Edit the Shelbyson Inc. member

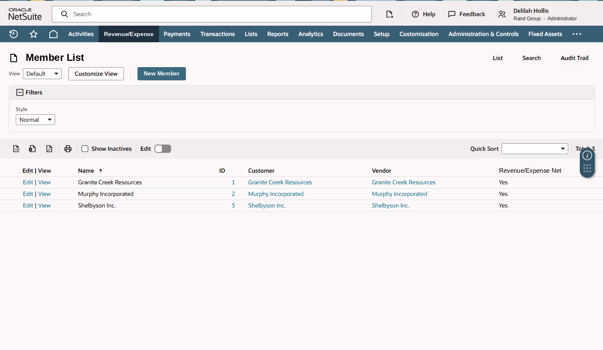tap(28, 205)
